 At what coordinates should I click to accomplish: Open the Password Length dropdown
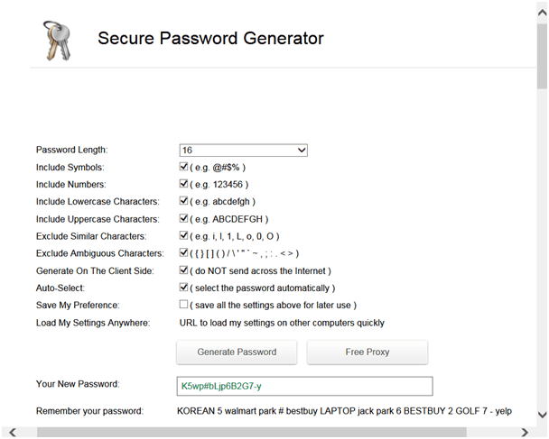click(243, 151)
